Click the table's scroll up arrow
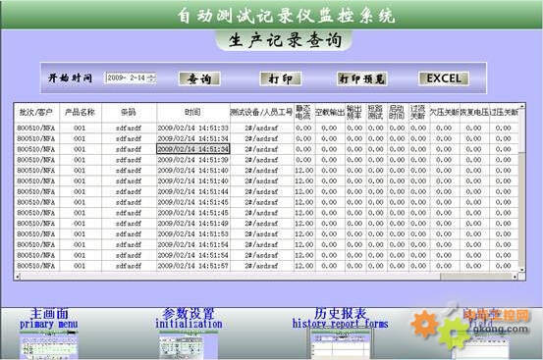 [x=521, y=106]
